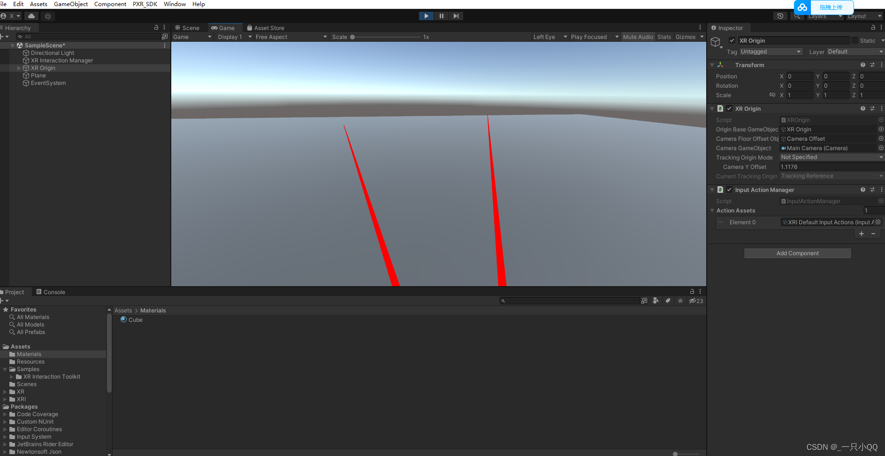This screenshot has width=885, height=456.
Task: Open the PXR_SDK menu
Action: (x=145, y=4)
